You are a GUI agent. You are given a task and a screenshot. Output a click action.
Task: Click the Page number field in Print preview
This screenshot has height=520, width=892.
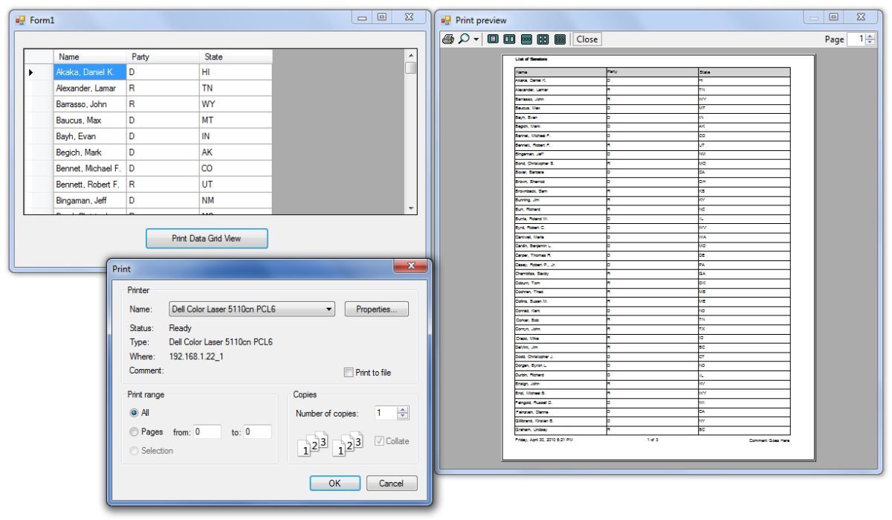coord(856,39)
